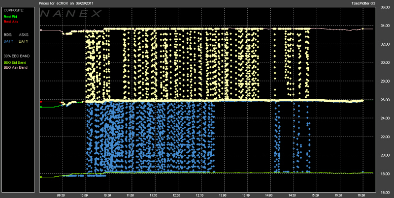Click the green Best Bid starting diamond marker
The image size is (394, 198).
[x=41, y=107]
